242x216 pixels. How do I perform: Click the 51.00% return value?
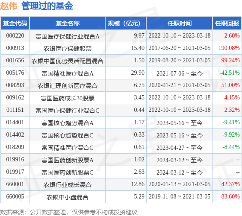230,85
